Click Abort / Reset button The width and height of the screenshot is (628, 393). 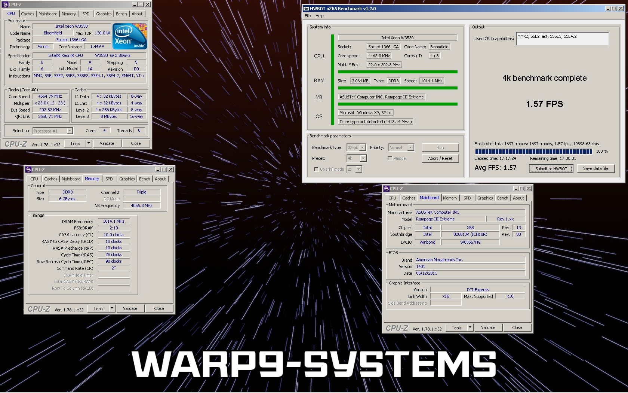point(440,158)
